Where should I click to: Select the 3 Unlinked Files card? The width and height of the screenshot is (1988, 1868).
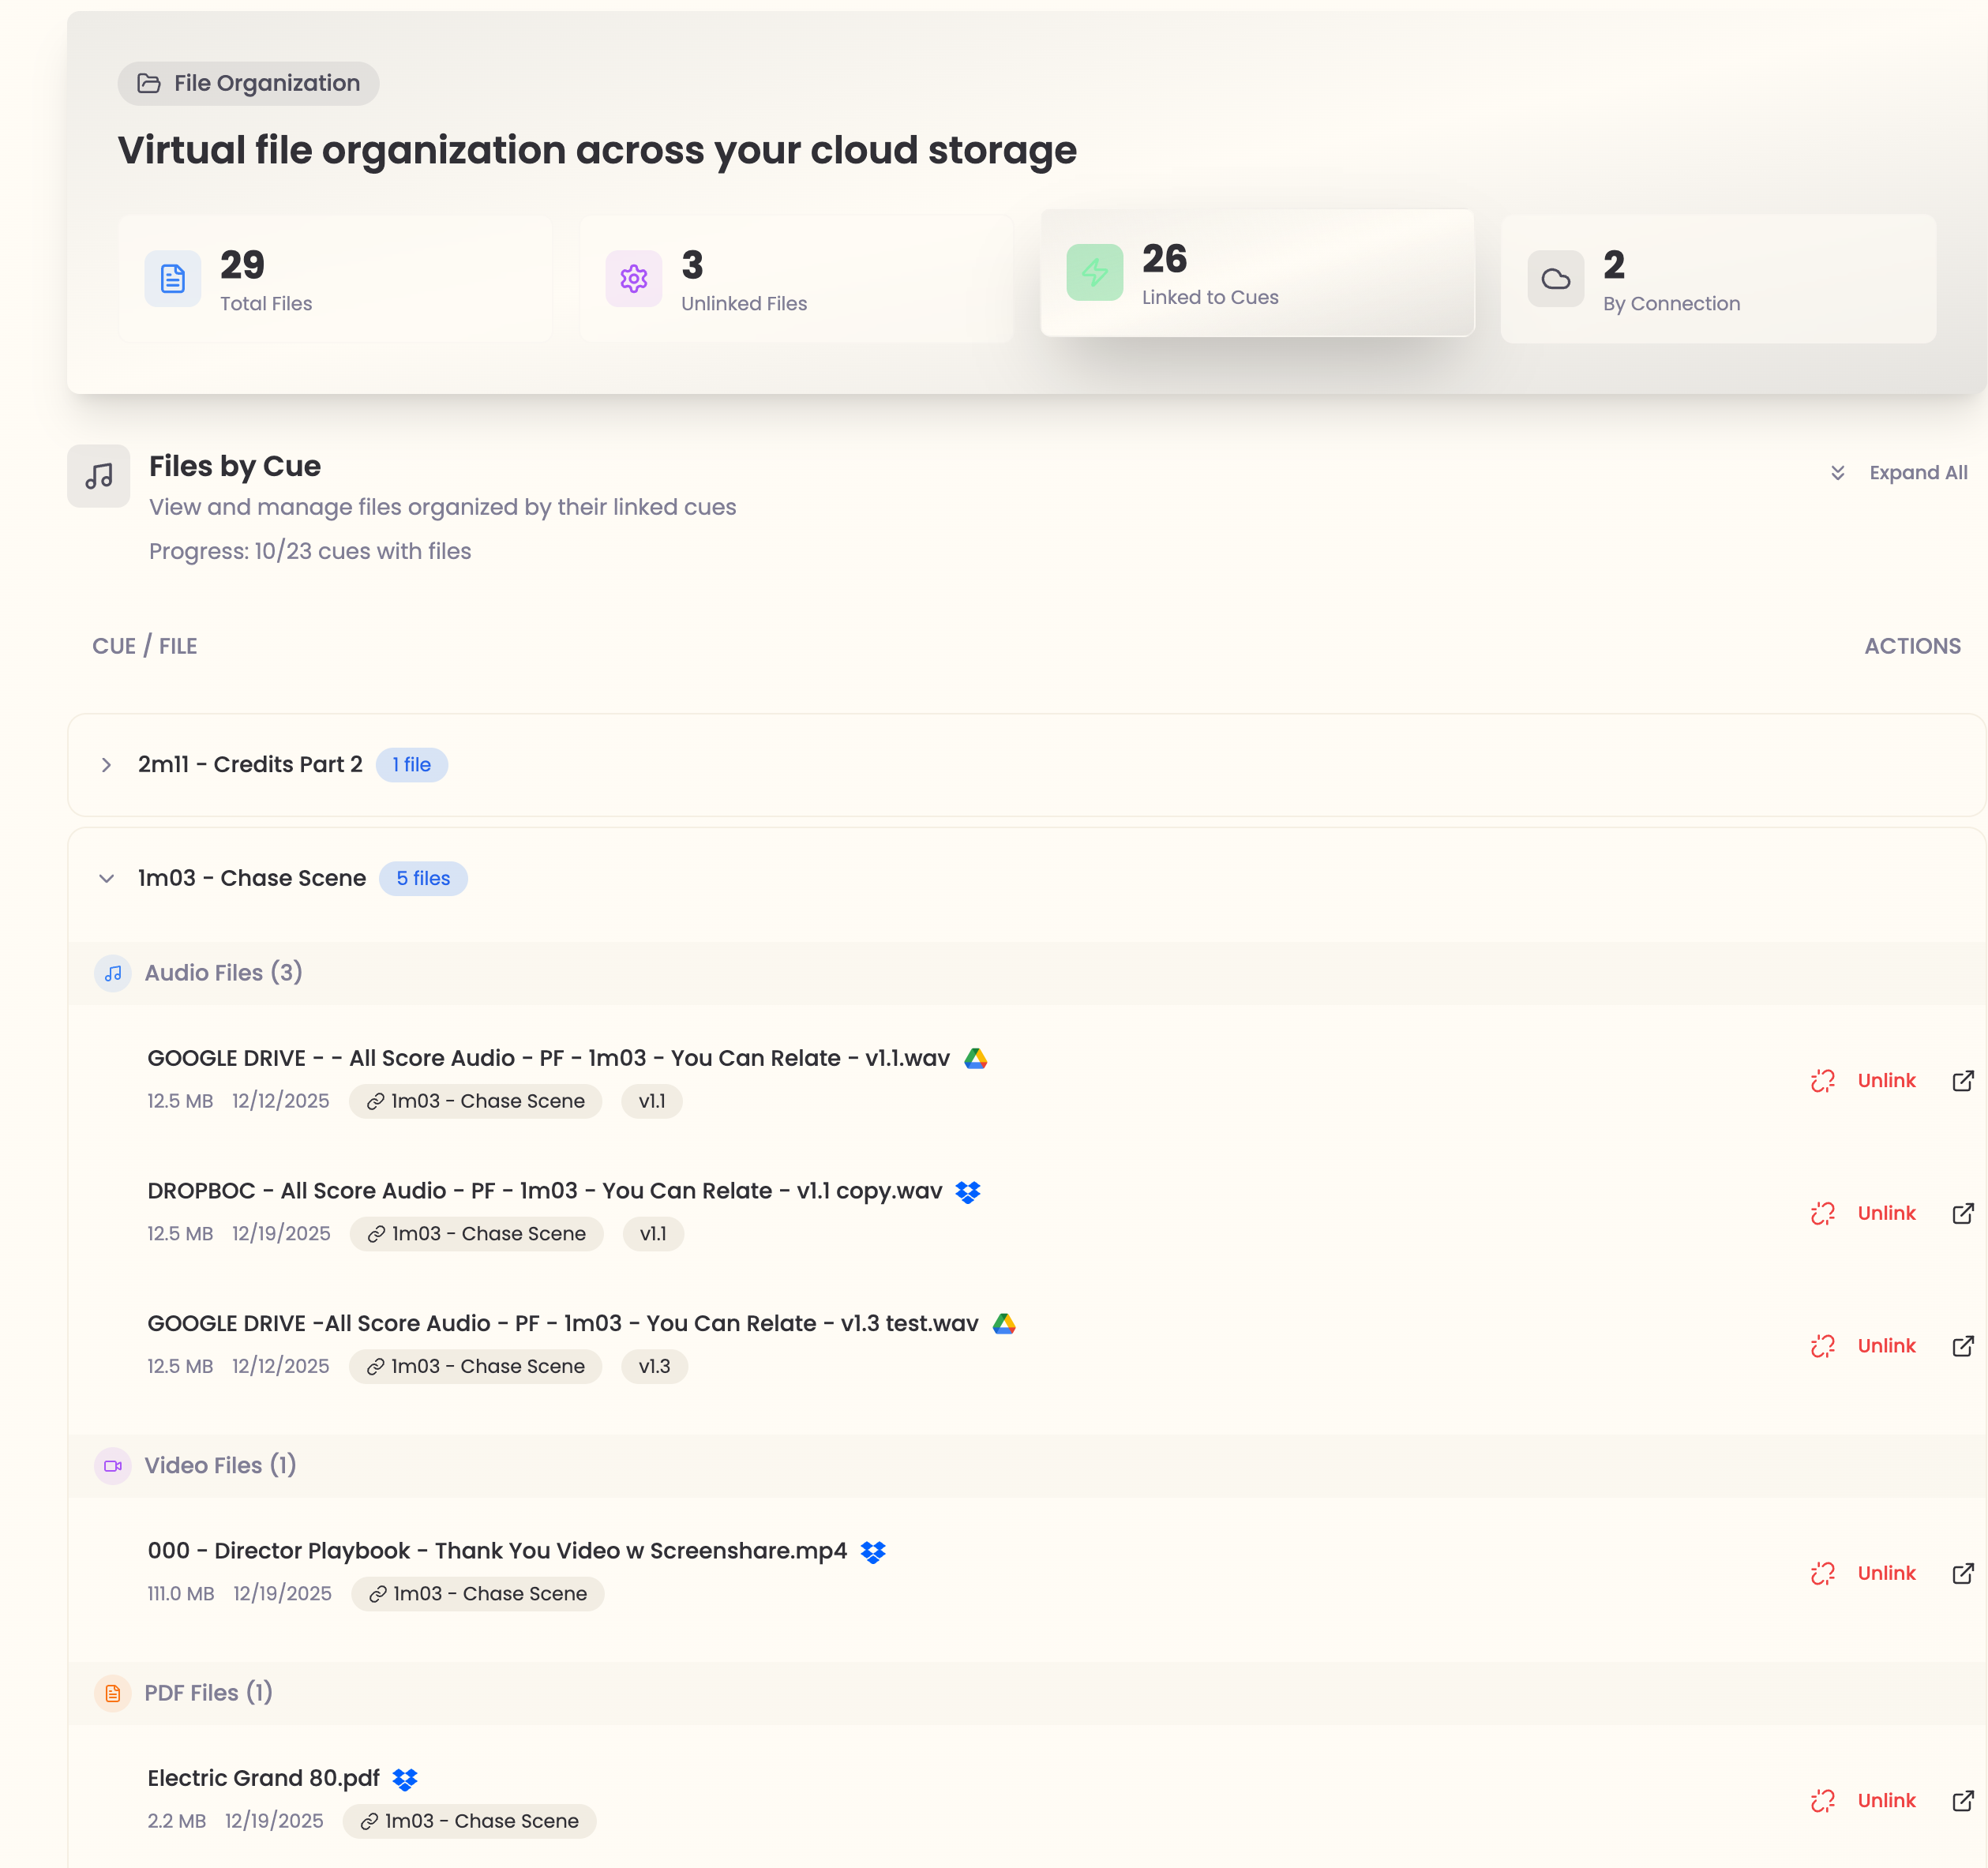click(796, 279)
